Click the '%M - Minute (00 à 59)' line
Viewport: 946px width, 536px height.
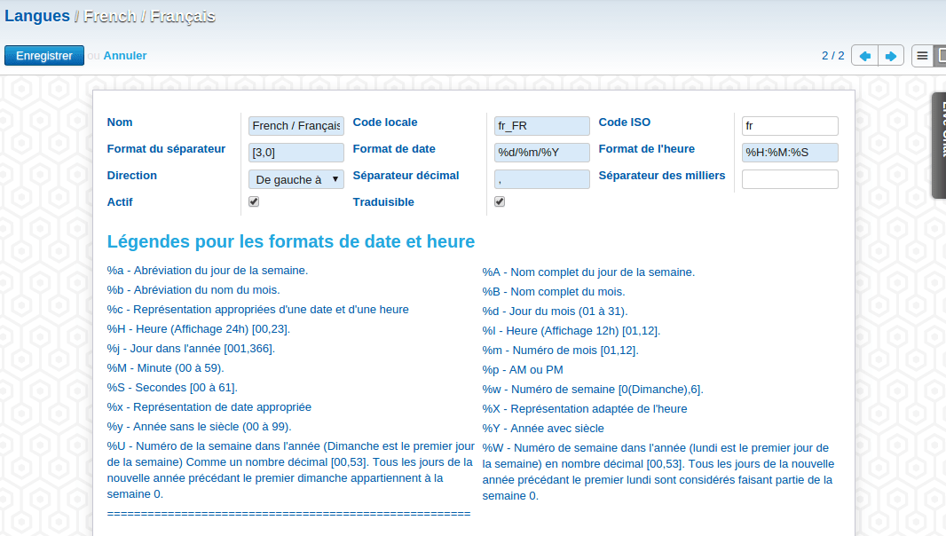tap(165, 368)
